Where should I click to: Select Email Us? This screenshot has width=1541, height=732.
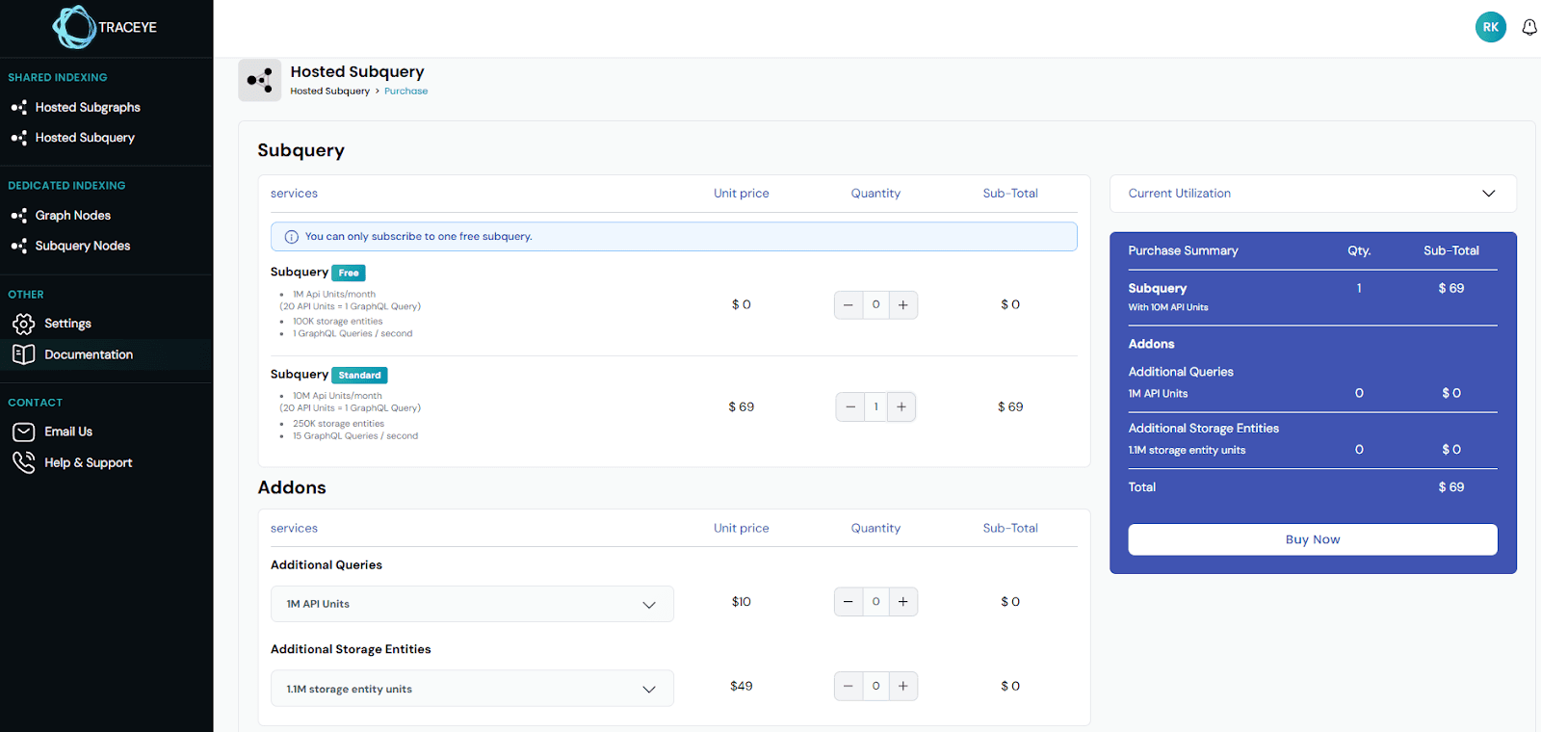click(68, 431)
